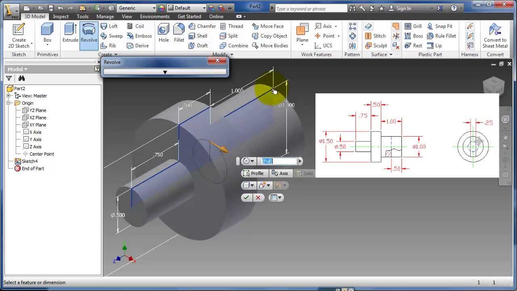The width and height of the screenshot is (517, 291).
Task: Open the Generic material dropdown
Action: (x=154, y=8)
